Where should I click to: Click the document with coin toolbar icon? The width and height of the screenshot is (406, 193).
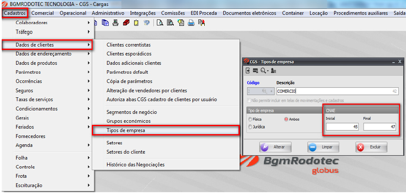[181, 23]
